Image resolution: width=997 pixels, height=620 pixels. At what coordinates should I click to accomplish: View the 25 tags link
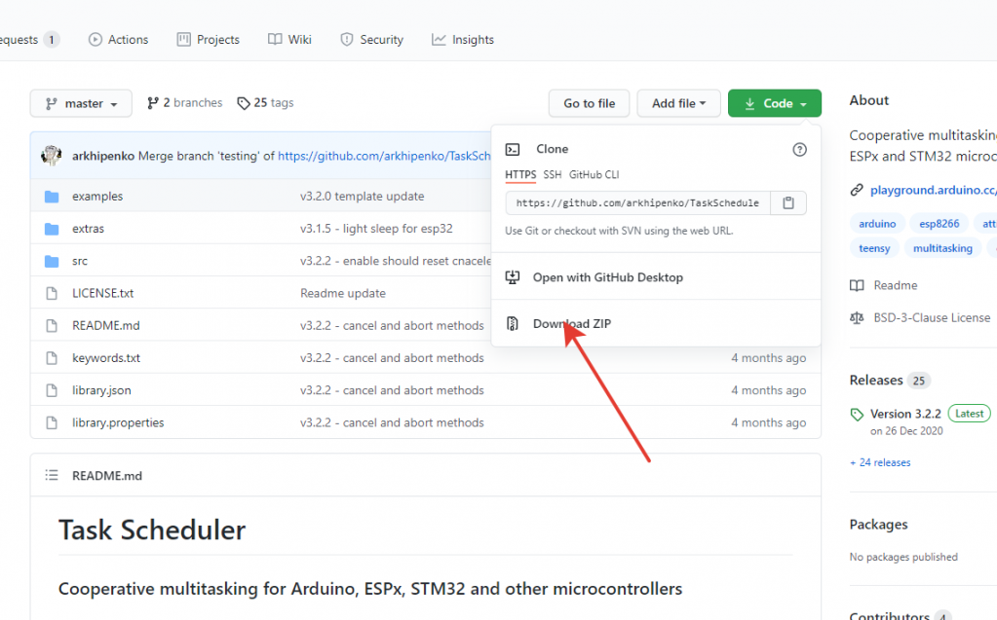pos(265,103)
